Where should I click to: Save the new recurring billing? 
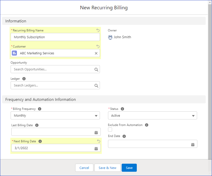pyautogui.click(x=129, y=168)
